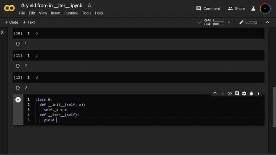
Task: Add a new Text cell
Action: (29, 22)
